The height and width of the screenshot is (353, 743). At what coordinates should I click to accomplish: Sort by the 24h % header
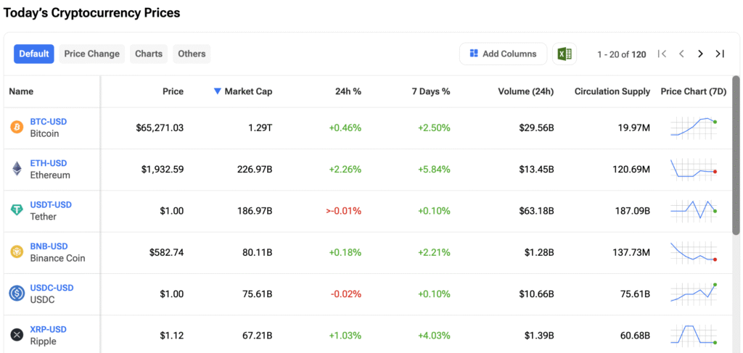tap(348, 92)
